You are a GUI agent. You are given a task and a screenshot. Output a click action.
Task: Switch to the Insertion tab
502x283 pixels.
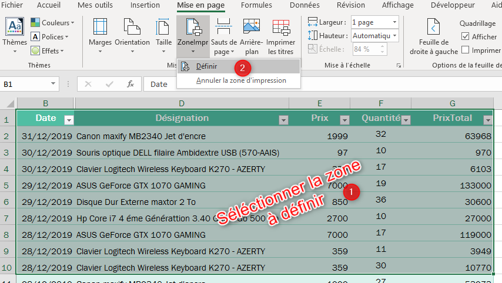pyautogui.click(x=145, y=5)
